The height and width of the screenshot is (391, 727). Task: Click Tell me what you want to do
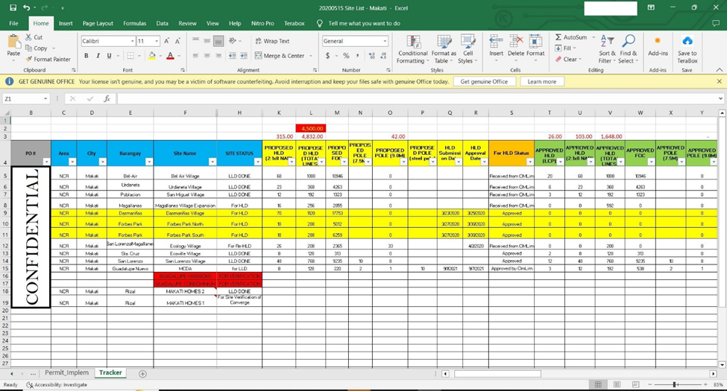364,23
